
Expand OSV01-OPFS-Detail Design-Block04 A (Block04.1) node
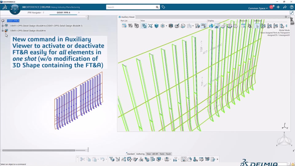(3, 26)
